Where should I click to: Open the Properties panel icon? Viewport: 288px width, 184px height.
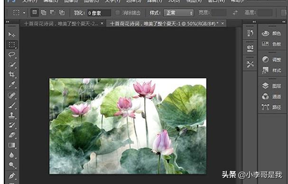(250, 48)
